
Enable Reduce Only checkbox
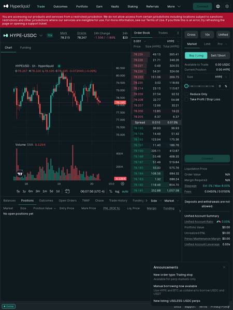186,94
